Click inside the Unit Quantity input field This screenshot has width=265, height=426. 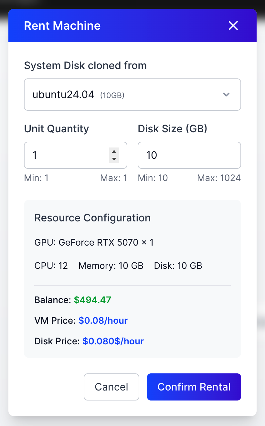(x=65, y=155)
